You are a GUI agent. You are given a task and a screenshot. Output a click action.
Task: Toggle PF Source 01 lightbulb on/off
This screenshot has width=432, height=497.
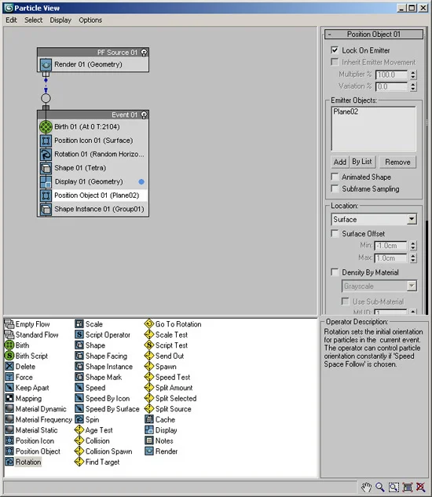(144, 53)
